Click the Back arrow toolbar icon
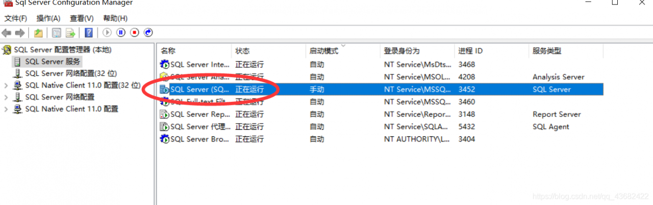This screenshot has width=653, height=205. (x=6, y=33)
